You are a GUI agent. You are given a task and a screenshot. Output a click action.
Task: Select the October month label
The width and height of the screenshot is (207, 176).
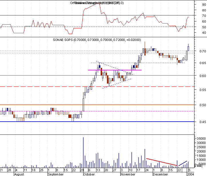[x=89, y=174]
